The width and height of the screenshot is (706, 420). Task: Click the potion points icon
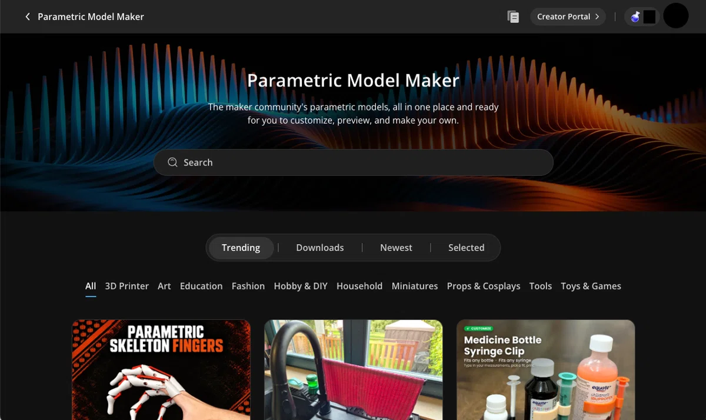(635, 16)
